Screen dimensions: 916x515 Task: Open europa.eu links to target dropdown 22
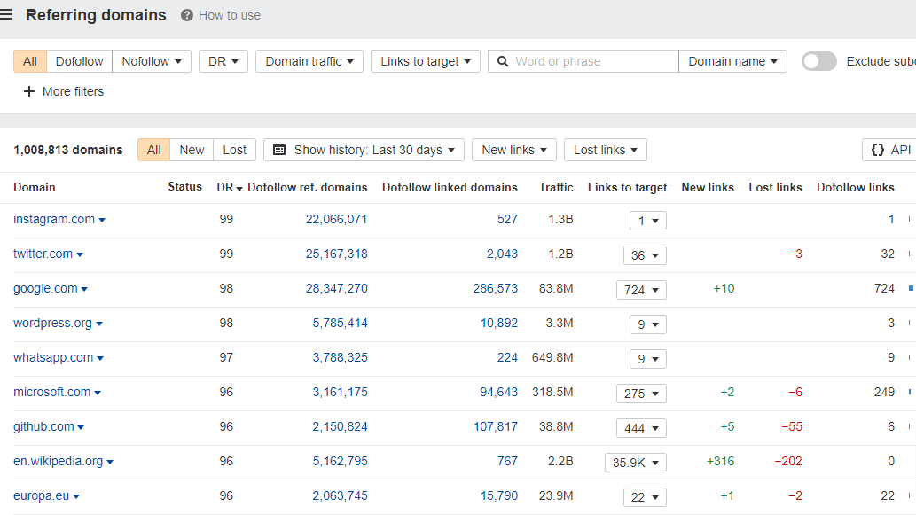pos(645,497)
